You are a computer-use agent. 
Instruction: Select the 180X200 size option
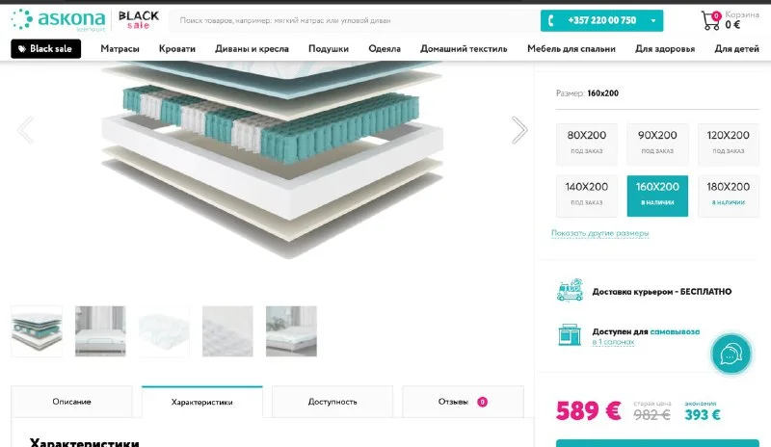click(729, 196)
